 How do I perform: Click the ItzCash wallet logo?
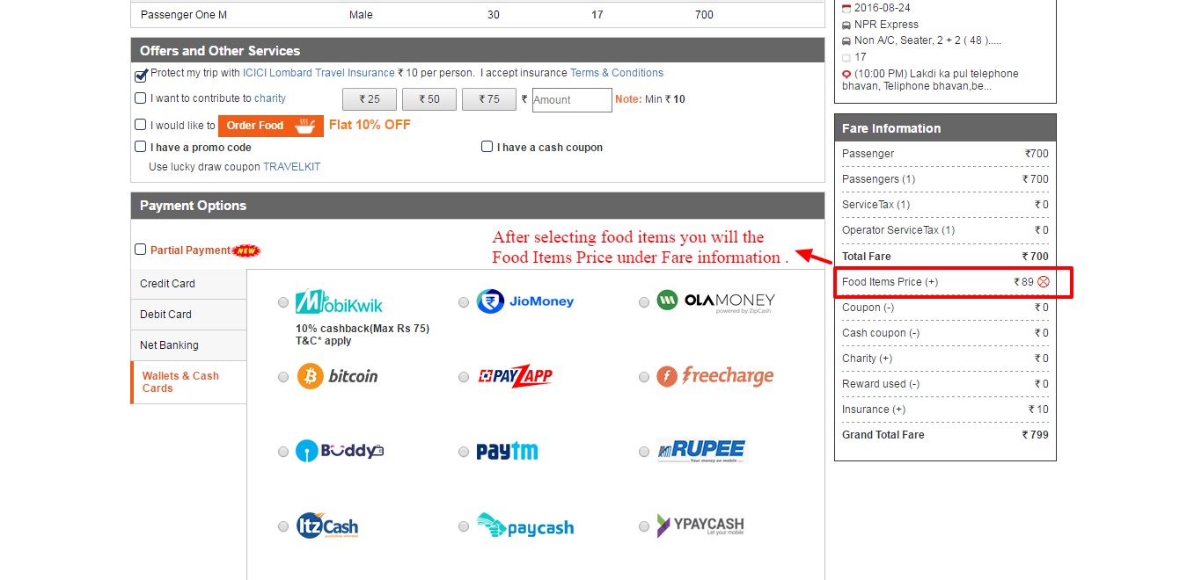click(x=327, y=526)
